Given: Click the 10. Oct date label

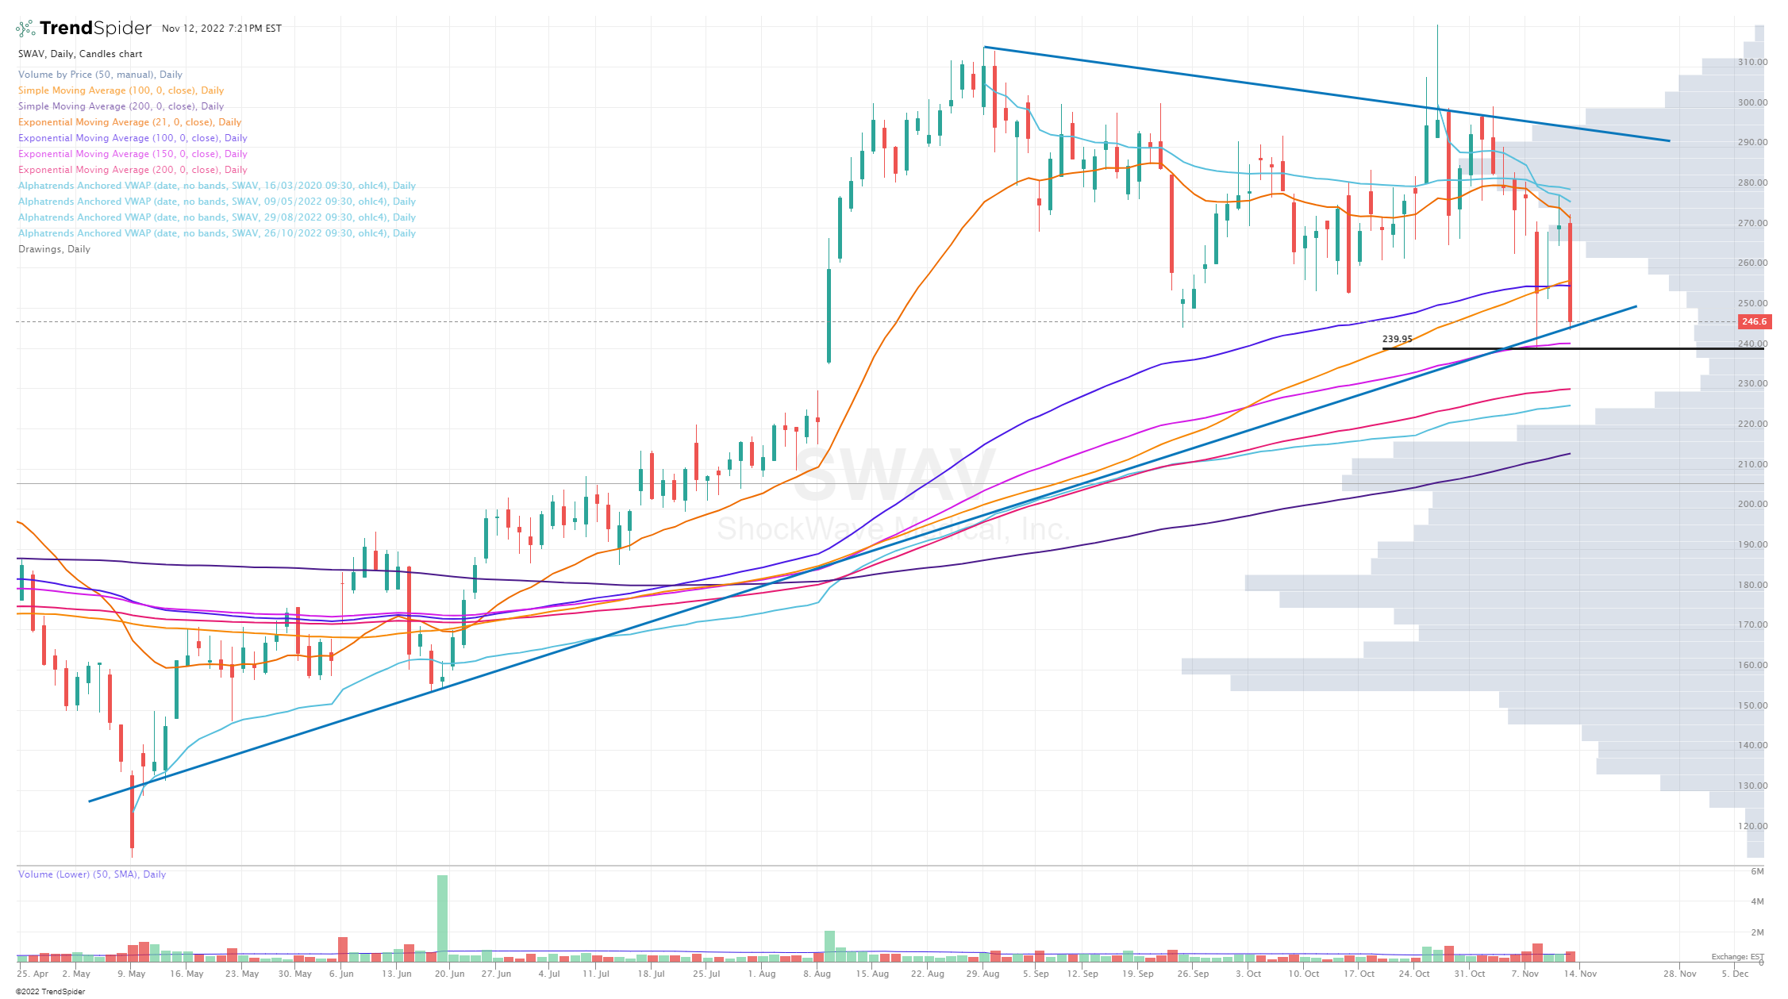Looking at the screenshot, I should click(x=1304, y=974).
